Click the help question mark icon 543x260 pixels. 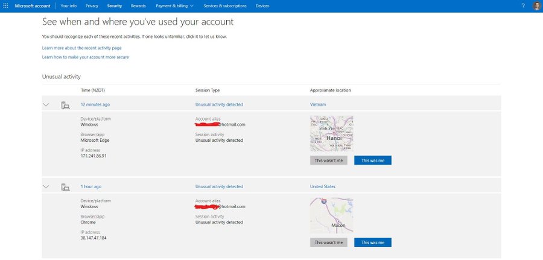point(522,5)
